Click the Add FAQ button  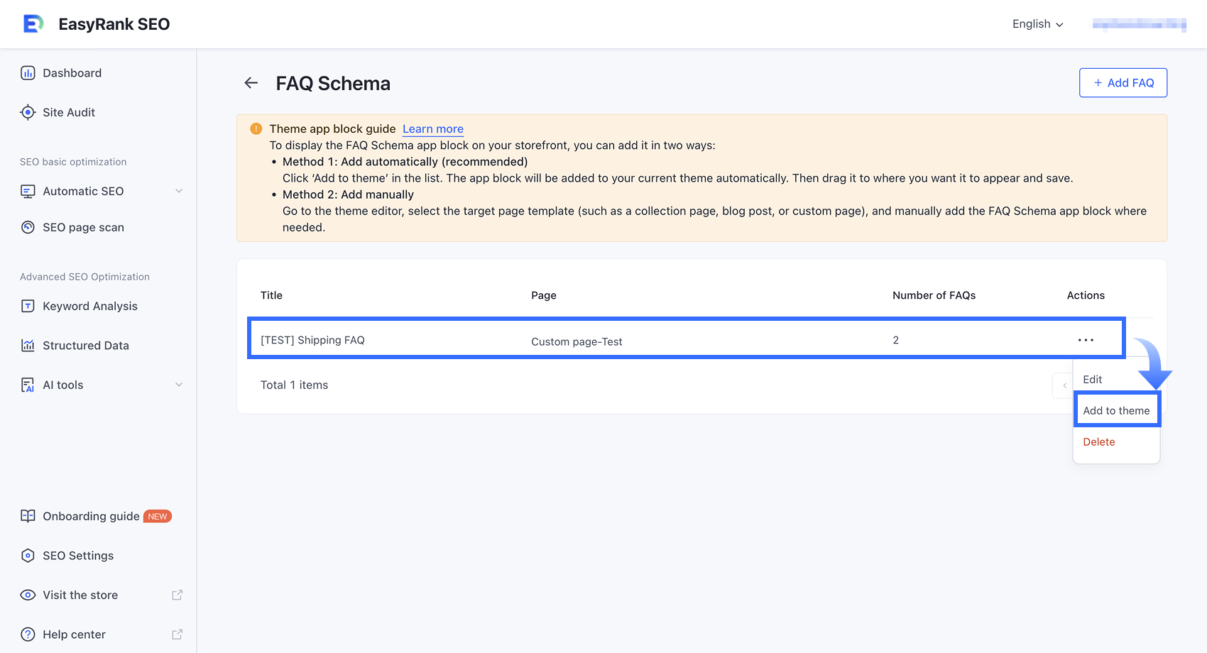point(1123,83)
